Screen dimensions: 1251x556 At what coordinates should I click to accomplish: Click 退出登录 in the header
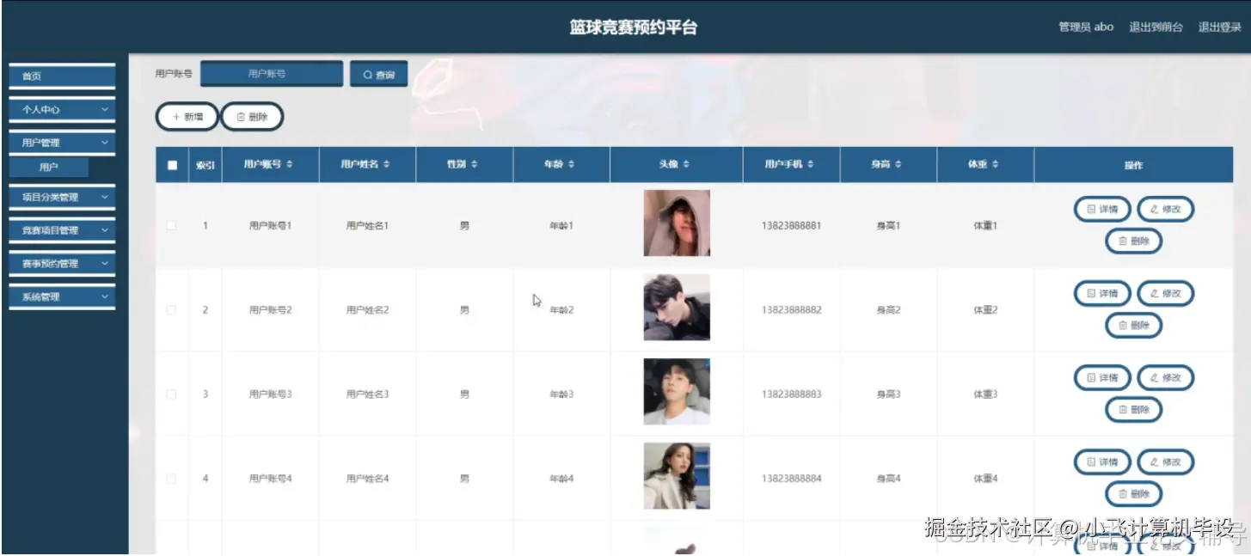click(x=1220, y=27)
